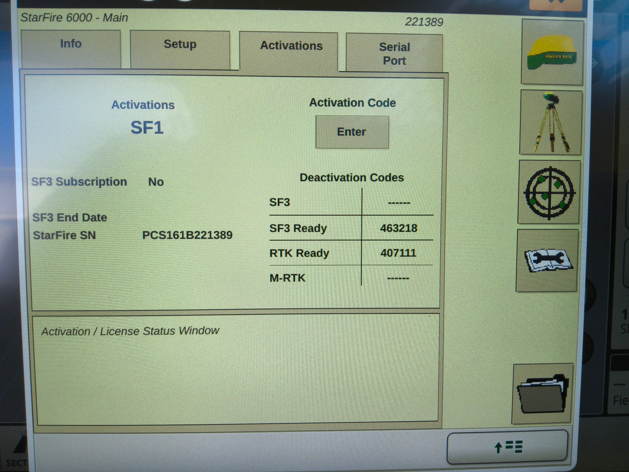This screenshot has height=472, width=629.
Task: Open the satellite crosshair tracking icon
Action: pyautogui.click(x=549, y=192)
